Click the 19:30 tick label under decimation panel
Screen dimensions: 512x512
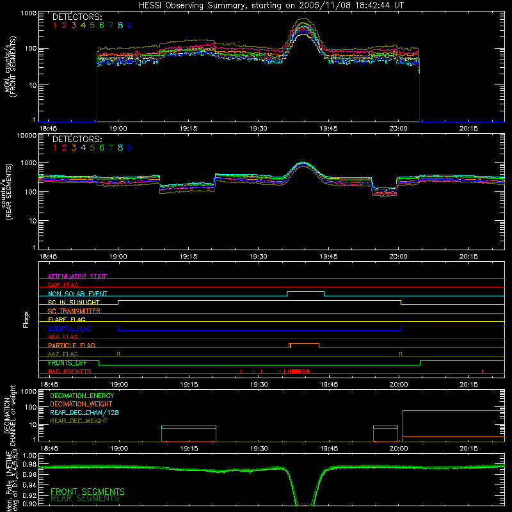pyautogui.click(x=259, y=449)
